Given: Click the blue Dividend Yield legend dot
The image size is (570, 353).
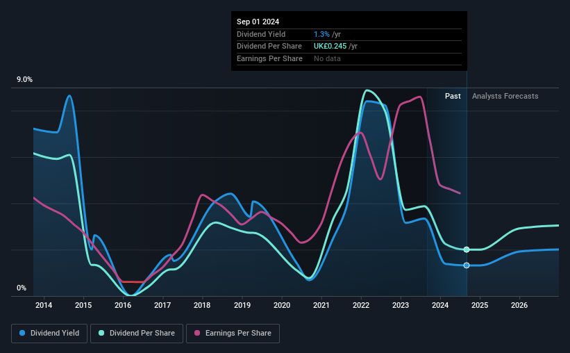Looking at the screenshot, I should click(22, 333).
